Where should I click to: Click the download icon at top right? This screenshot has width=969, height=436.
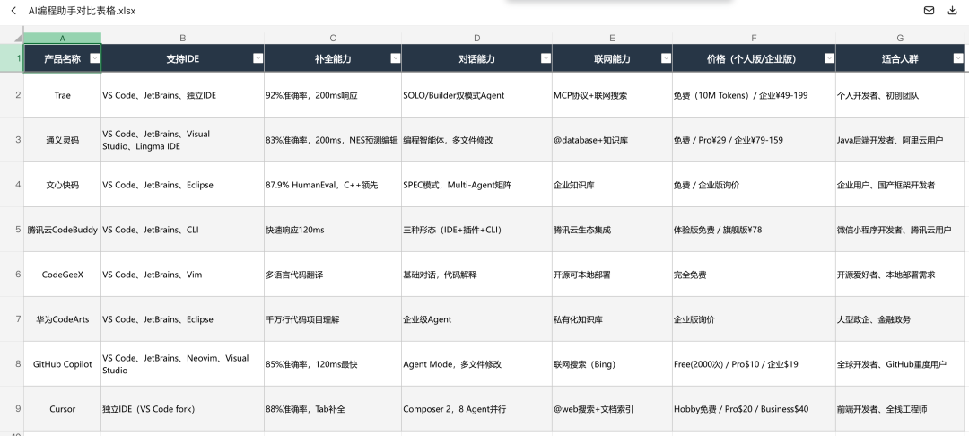coord(952,11)
